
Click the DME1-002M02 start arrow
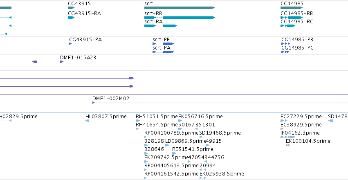click(x=93, y=103)
